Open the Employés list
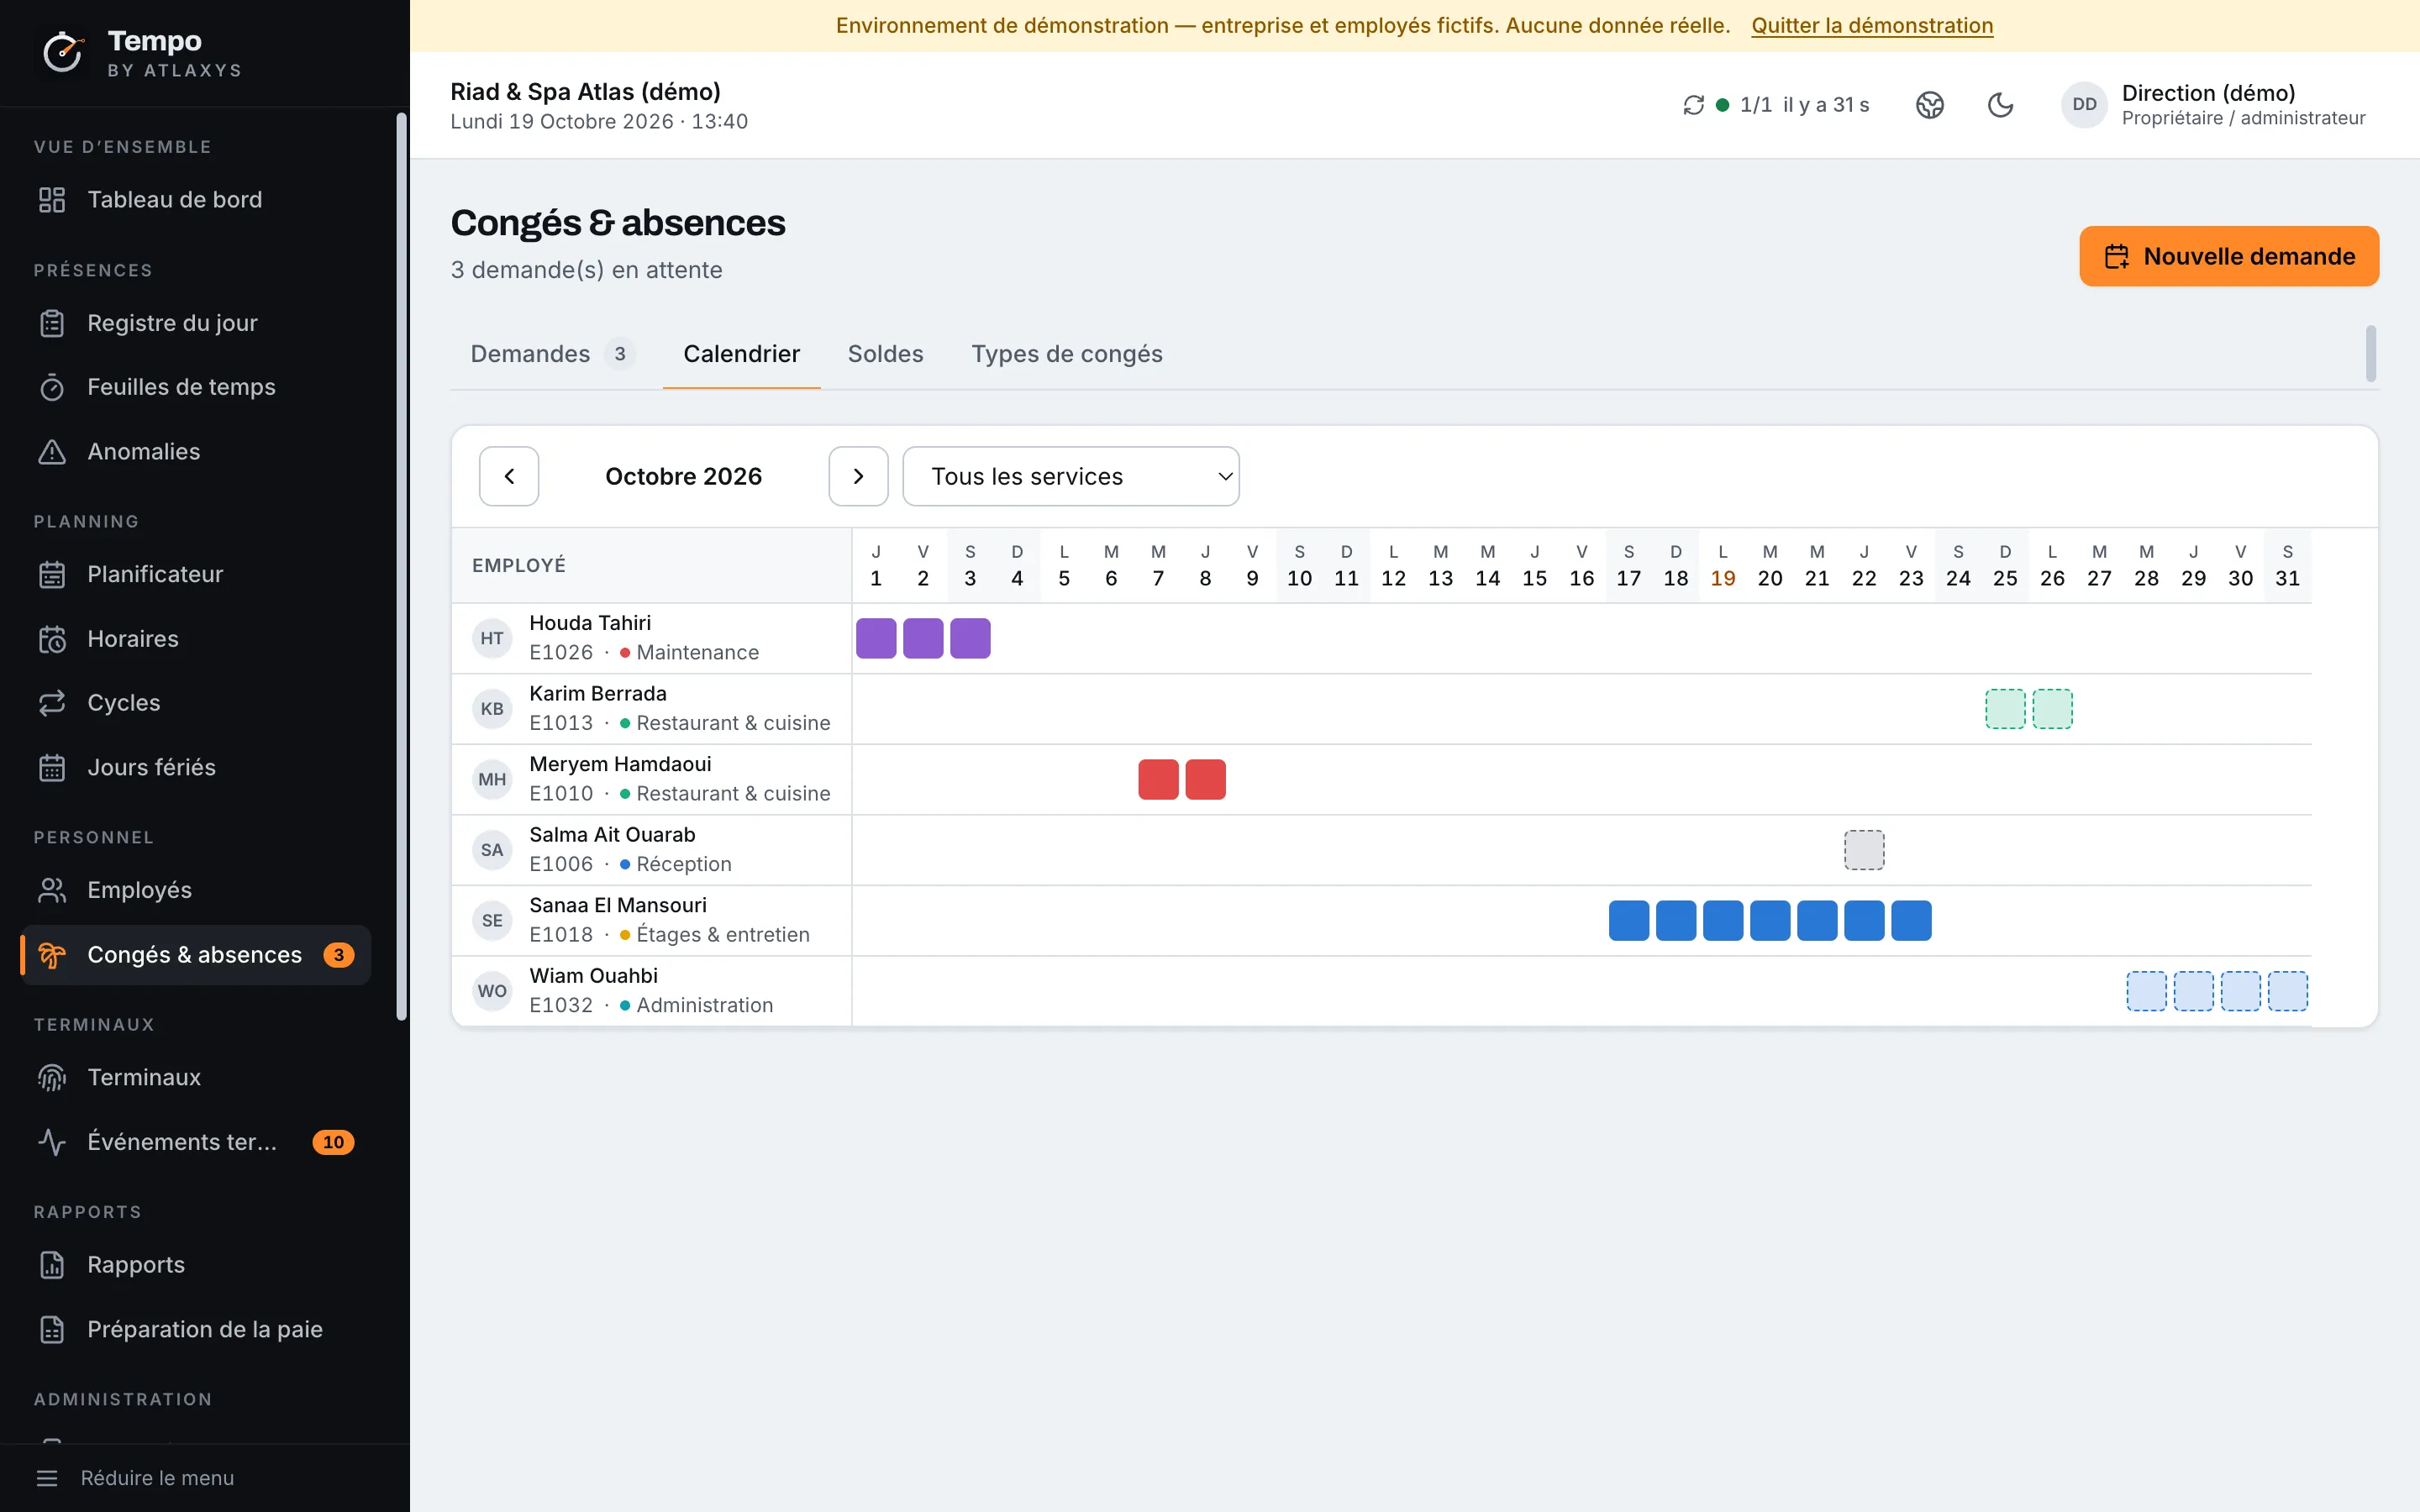This screenshot has height=1512, width=2420. [x=196, y=890]
